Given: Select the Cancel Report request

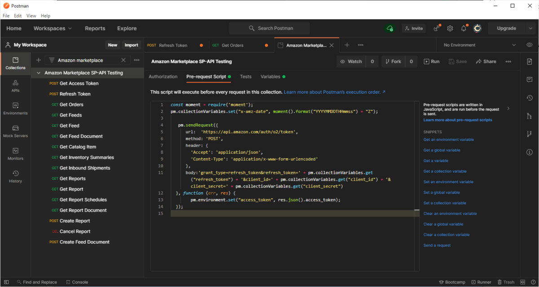Looking at the screenshot, I should [75, 231].
